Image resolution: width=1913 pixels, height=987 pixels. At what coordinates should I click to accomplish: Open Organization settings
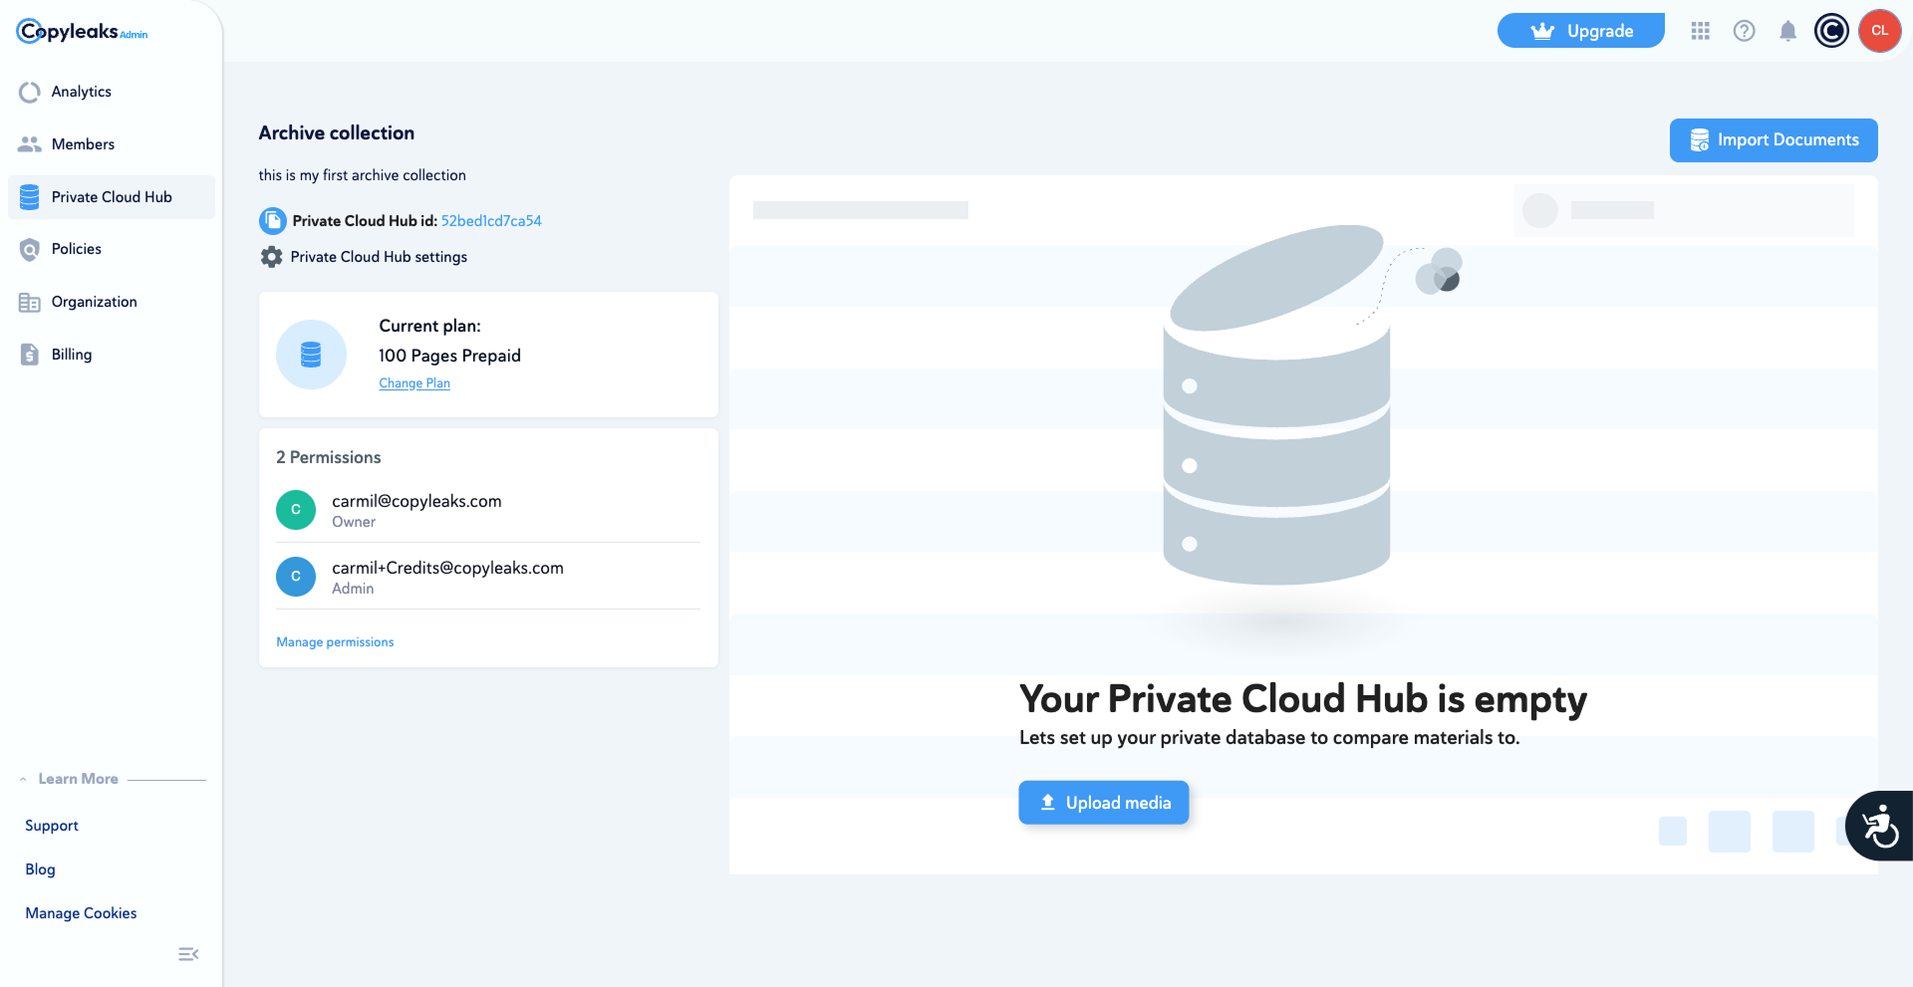coord(112,302)
